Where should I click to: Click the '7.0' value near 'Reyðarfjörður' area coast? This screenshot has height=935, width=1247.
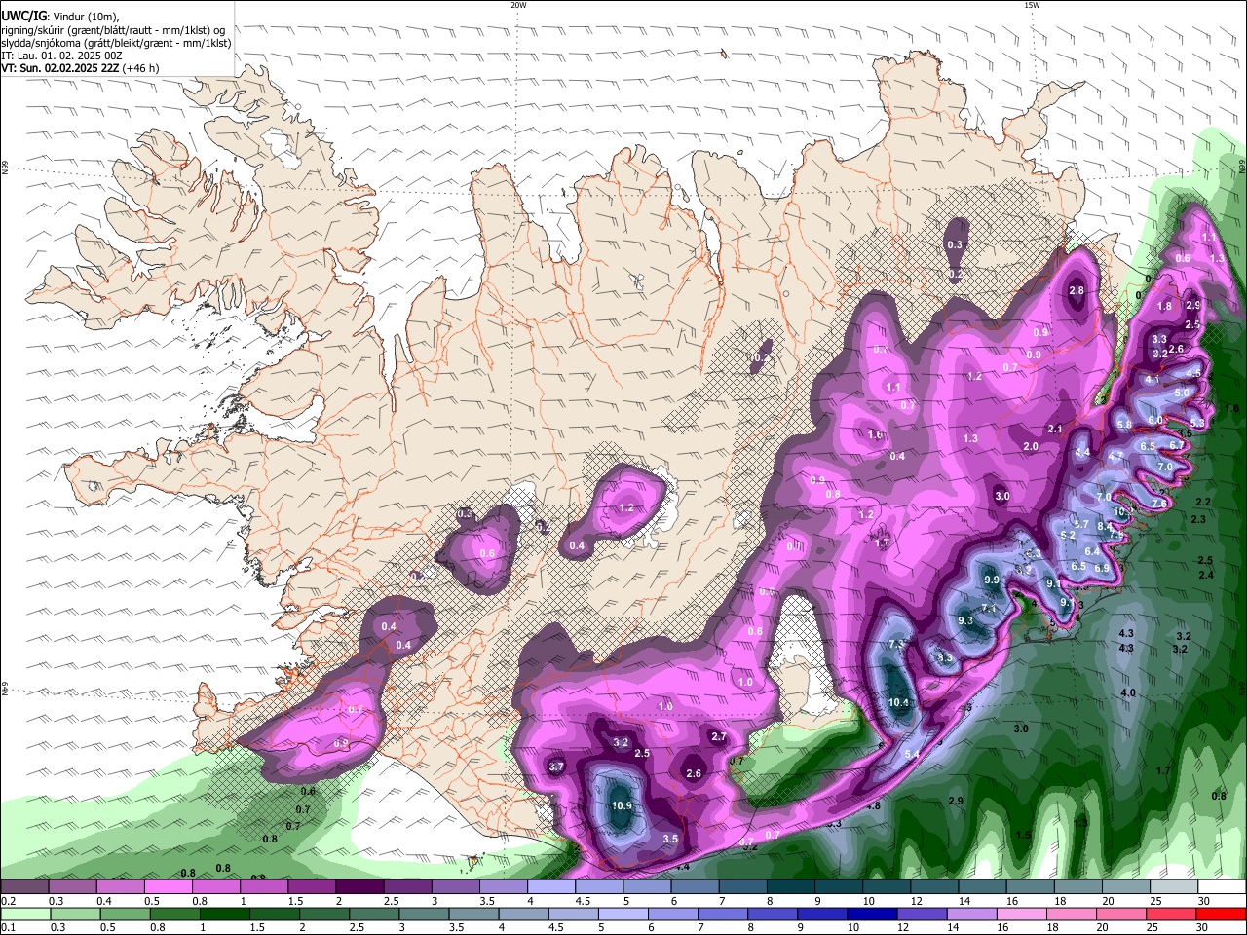[1165, 467]
